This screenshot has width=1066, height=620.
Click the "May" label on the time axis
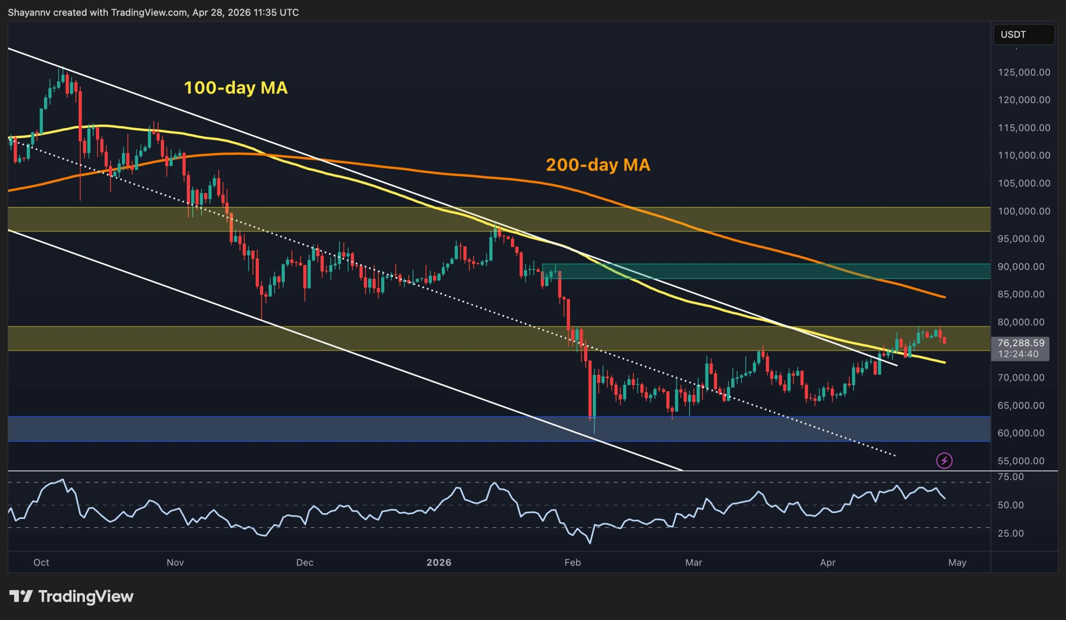958,563
